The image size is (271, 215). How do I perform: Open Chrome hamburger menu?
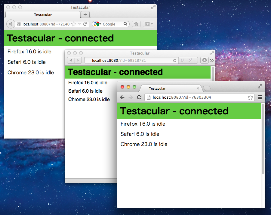(x=260, y=97)
